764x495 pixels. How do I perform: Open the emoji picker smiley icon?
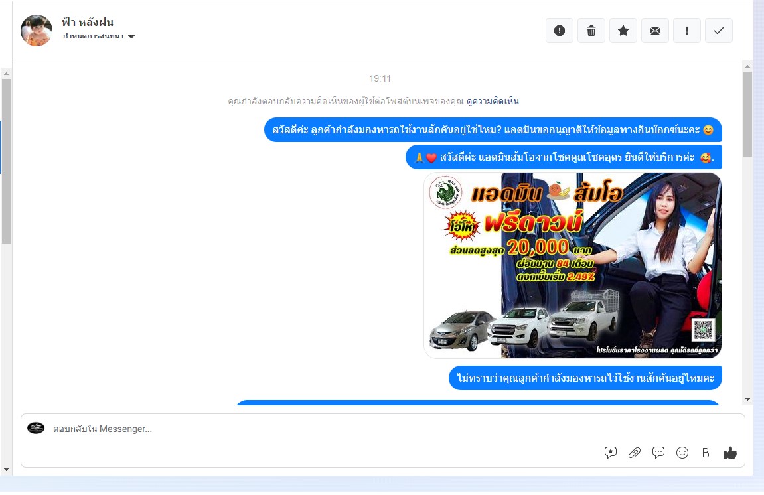click(x=682, y=453)
